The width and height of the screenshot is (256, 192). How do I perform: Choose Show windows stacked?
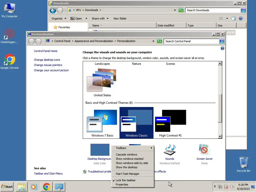[x=132, y=159]
